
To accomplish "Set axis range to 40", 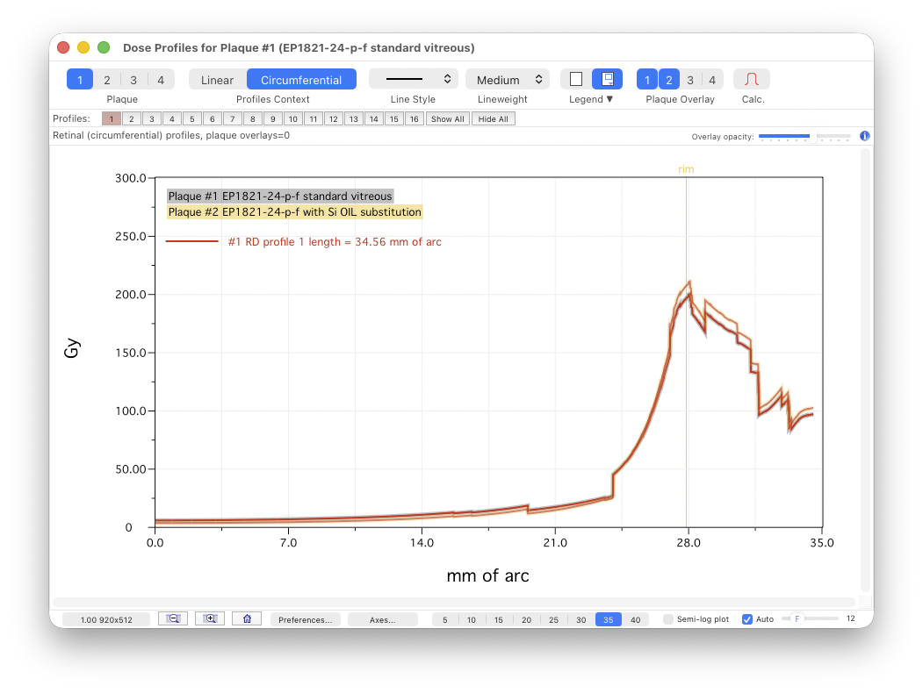I will click(x=635, y=619).
